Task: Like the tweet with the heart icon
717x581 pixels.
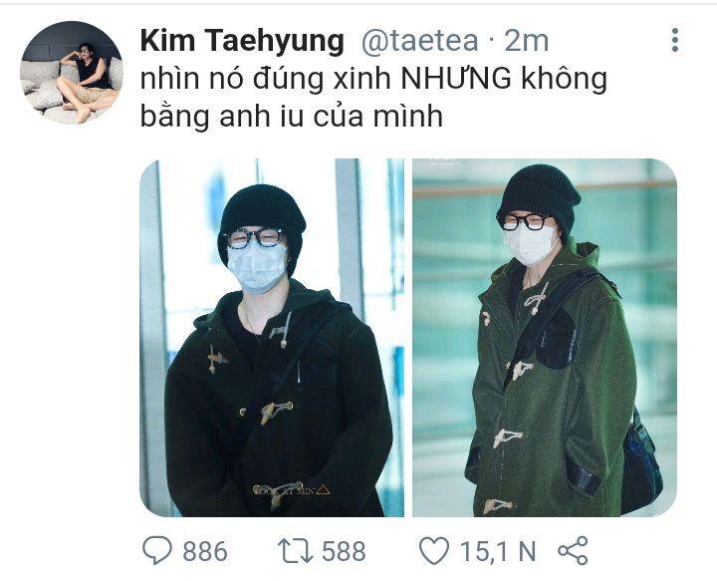Action: point(434,550)
